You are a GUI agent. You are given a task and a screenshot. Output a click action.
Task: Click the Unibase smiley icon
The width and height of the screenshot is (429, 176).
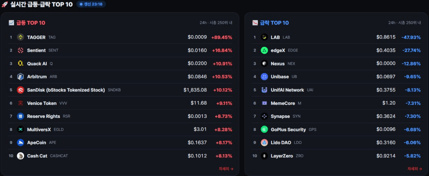[x=264, y=76]
